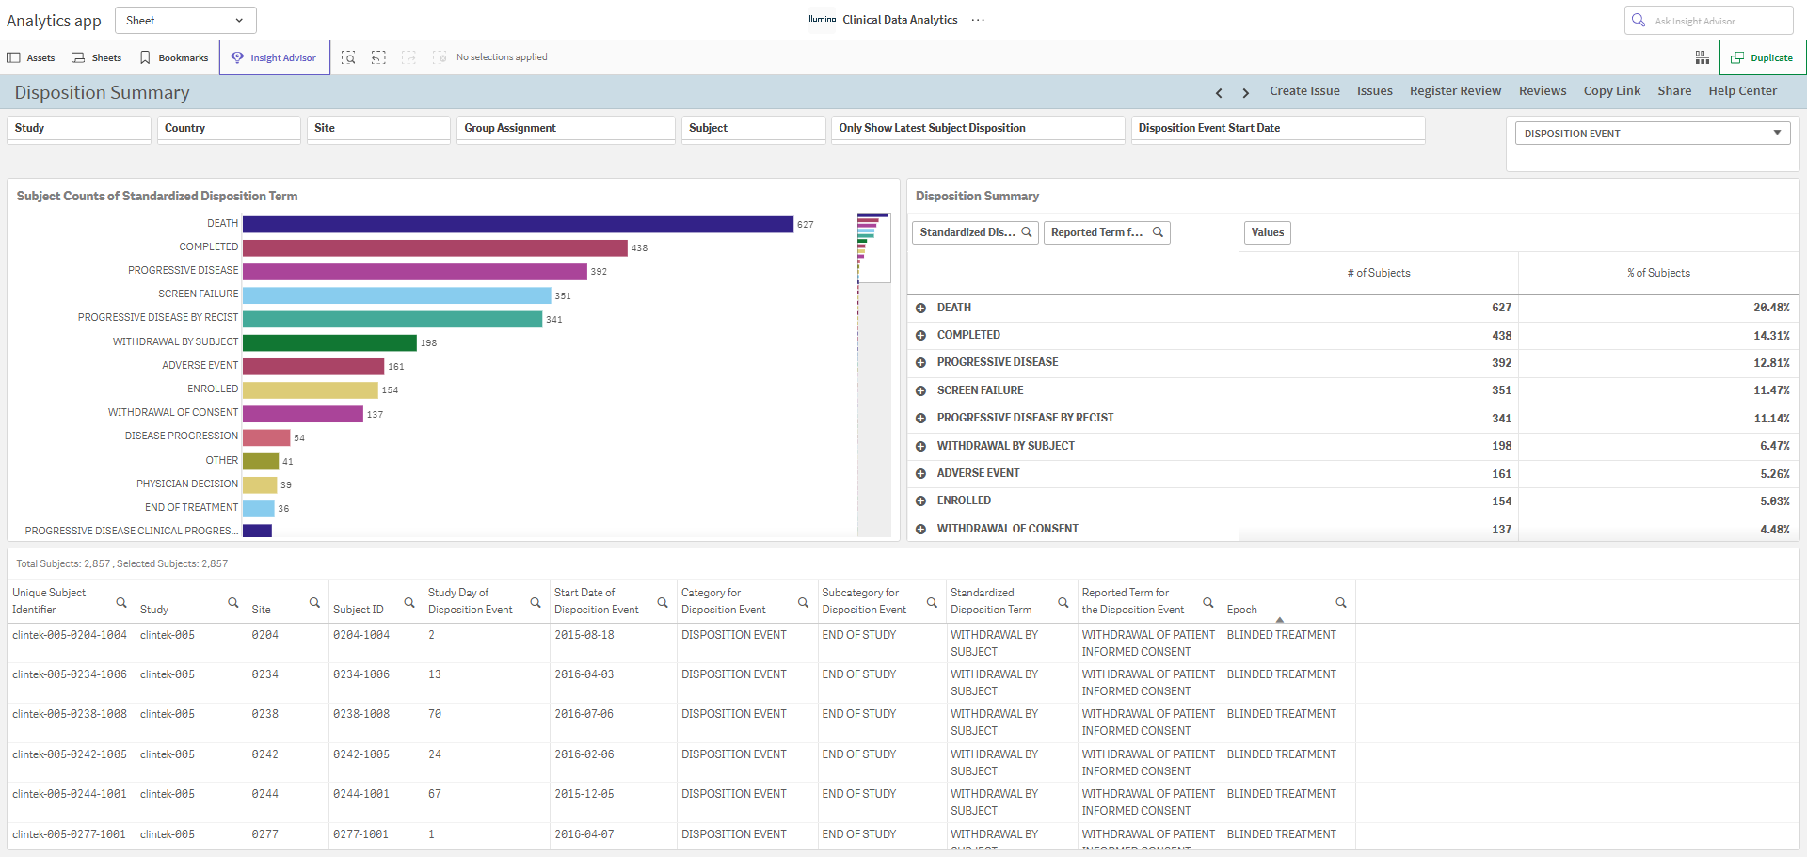The height and width of the screenshot is (857, 1807).
Task: Click Share in the sheet header
Action: pyautogui.click(x=1674, y=91)
